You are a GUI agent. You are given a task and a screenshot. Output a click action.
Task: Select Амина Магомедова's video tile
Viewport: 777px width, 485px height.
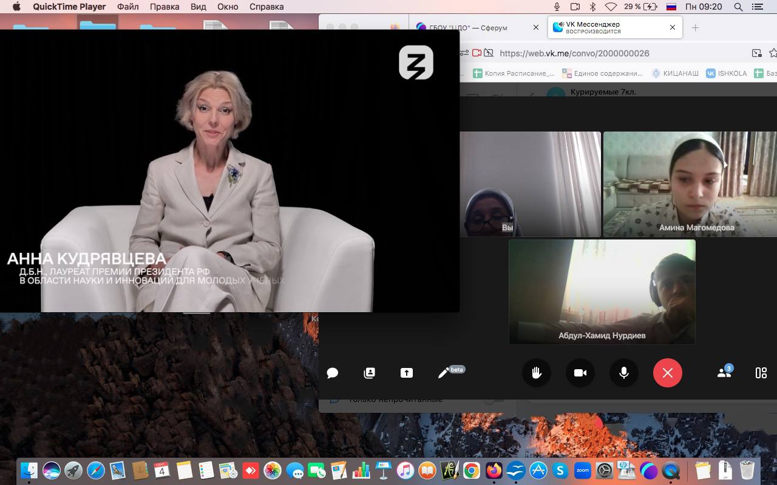point(690,184)
